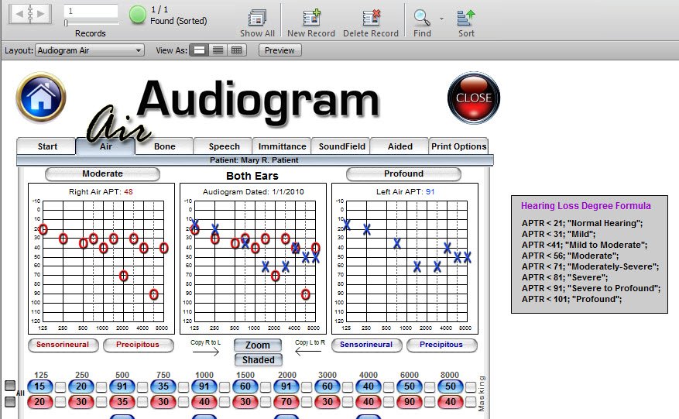
Task: Click the Both Ears combined audiogram graph
Action: pyautogui.click(x=253, y=259)
